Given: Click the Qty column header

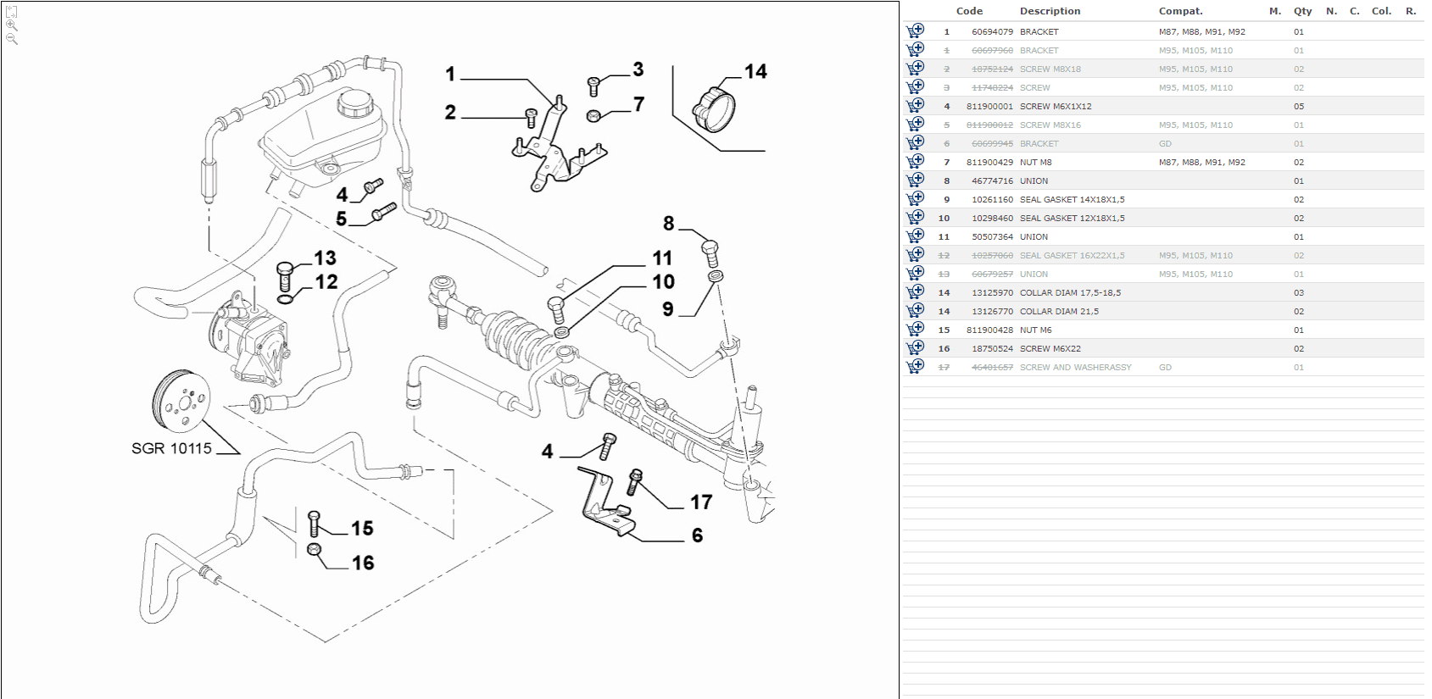Looking at the screenshot, I should coord(1302,11).
